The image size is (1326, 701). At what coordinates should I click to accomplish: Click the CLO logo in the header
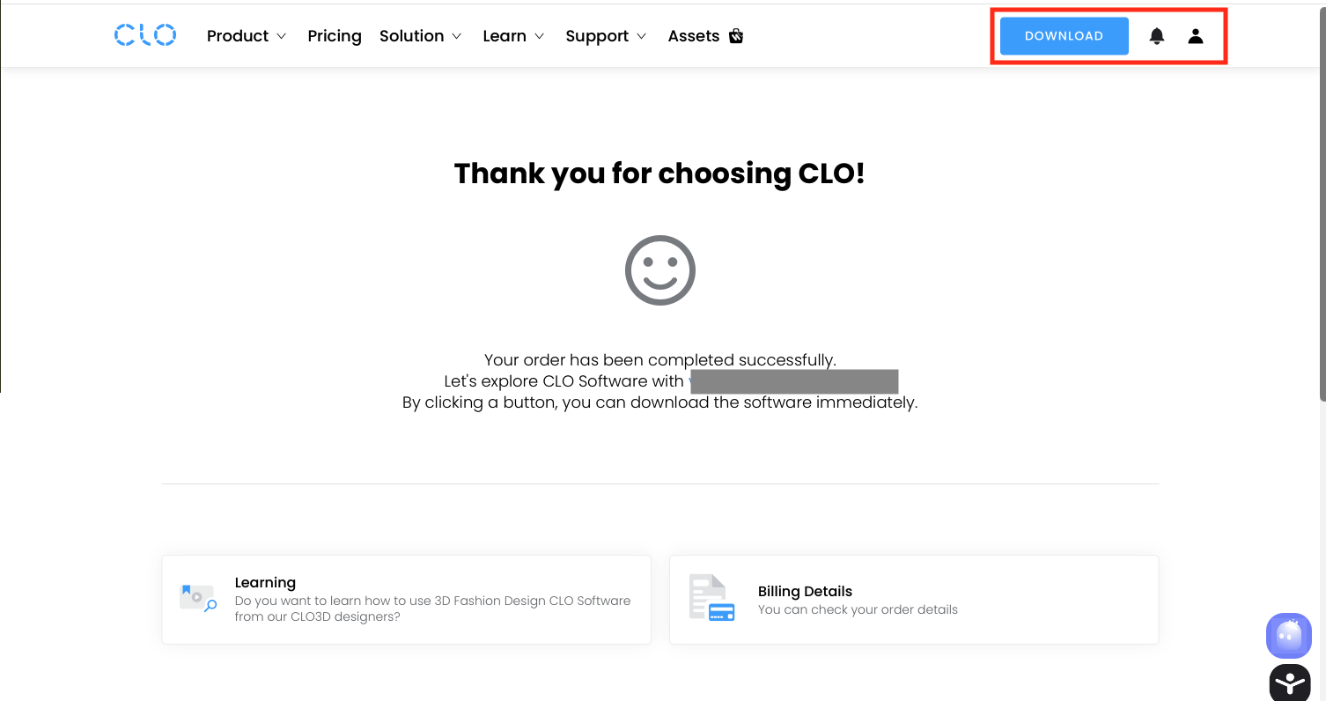[x=144, y=35]
